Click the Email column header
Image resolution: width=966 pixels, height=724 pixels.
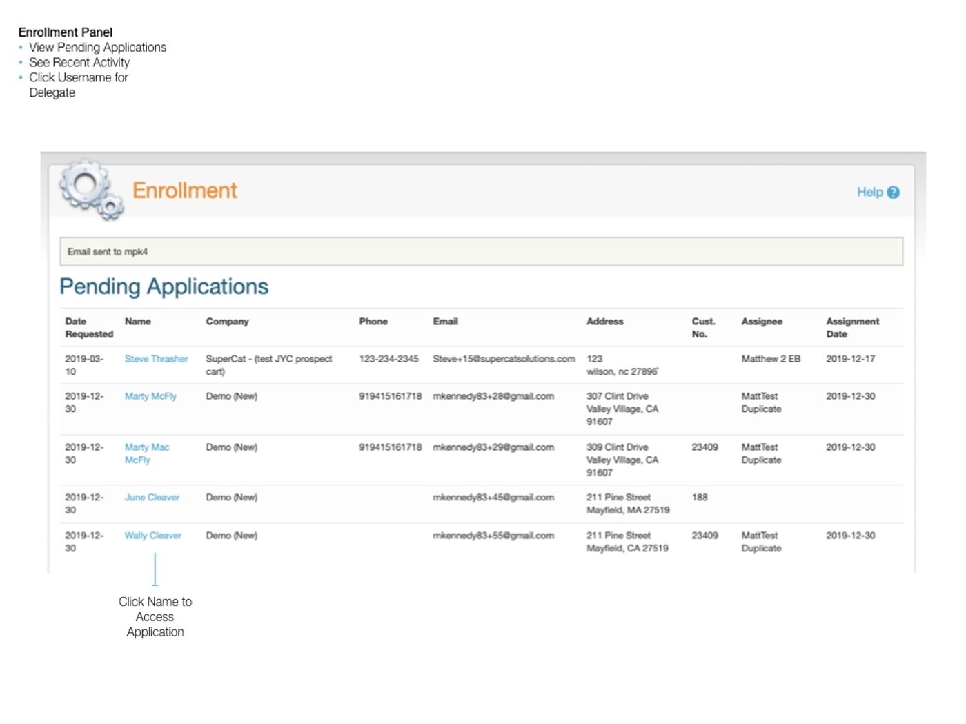click(x=445, y=322)
